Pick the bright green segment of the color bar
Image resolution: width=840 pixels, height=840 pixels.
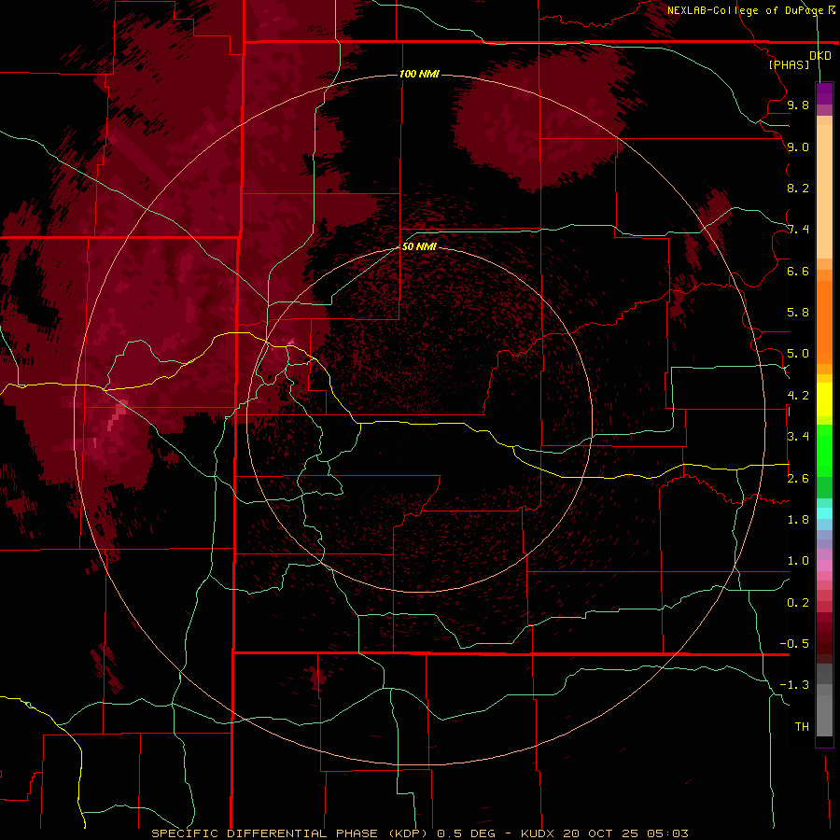click(824, 450)
